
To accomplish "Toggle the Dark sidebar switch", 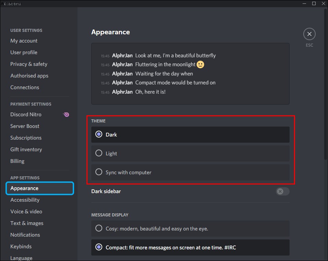I will point(282,191).
